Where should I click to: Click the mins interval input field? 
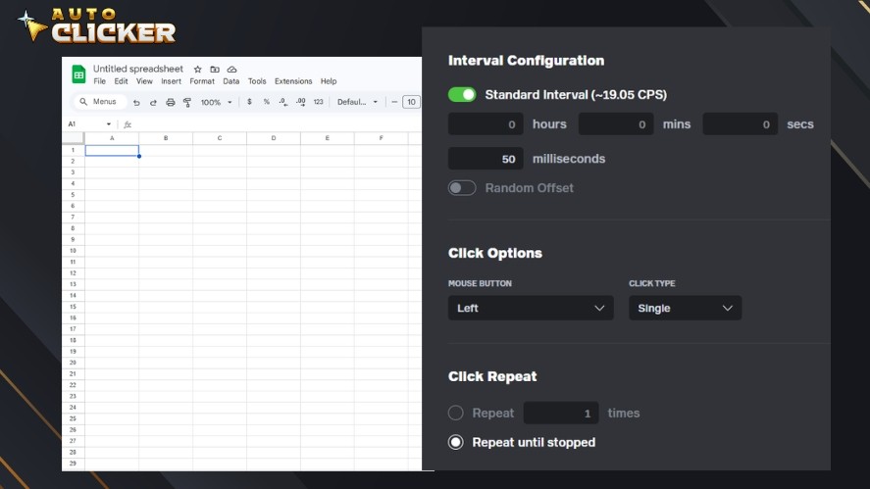tap(616, 124)
